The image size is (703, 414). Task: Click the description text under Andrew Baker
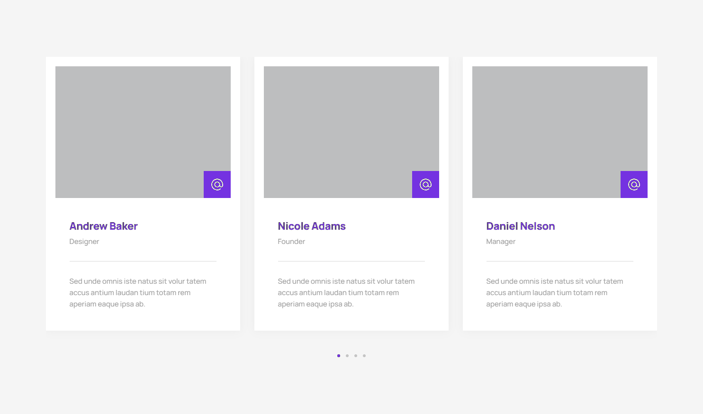tap(137, 293)
